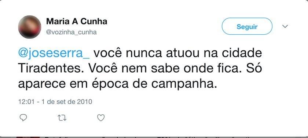The height and width of the screenshot is (138, 308).
Task: Toggle the heart favorite icon
Action: pos(101,118)
